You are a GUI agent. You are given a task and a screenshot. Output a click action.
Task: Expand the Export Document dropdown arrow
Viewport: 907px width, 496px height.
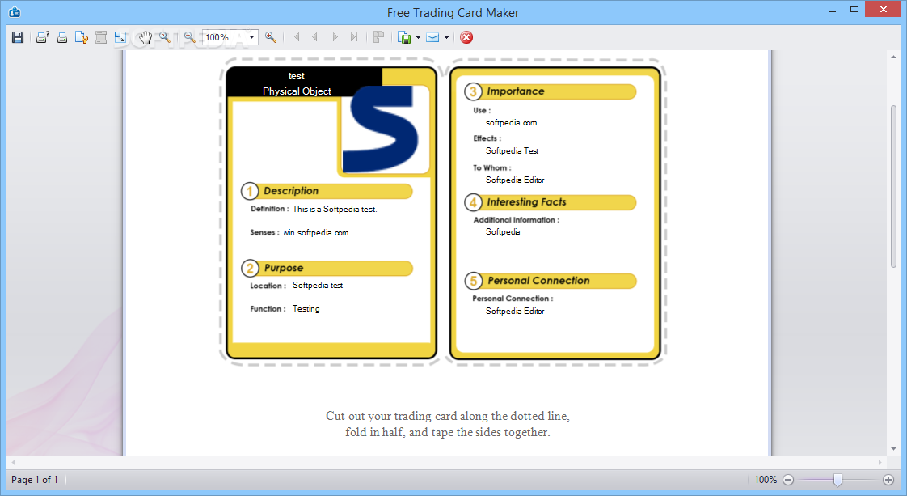(x=418, y=37)
